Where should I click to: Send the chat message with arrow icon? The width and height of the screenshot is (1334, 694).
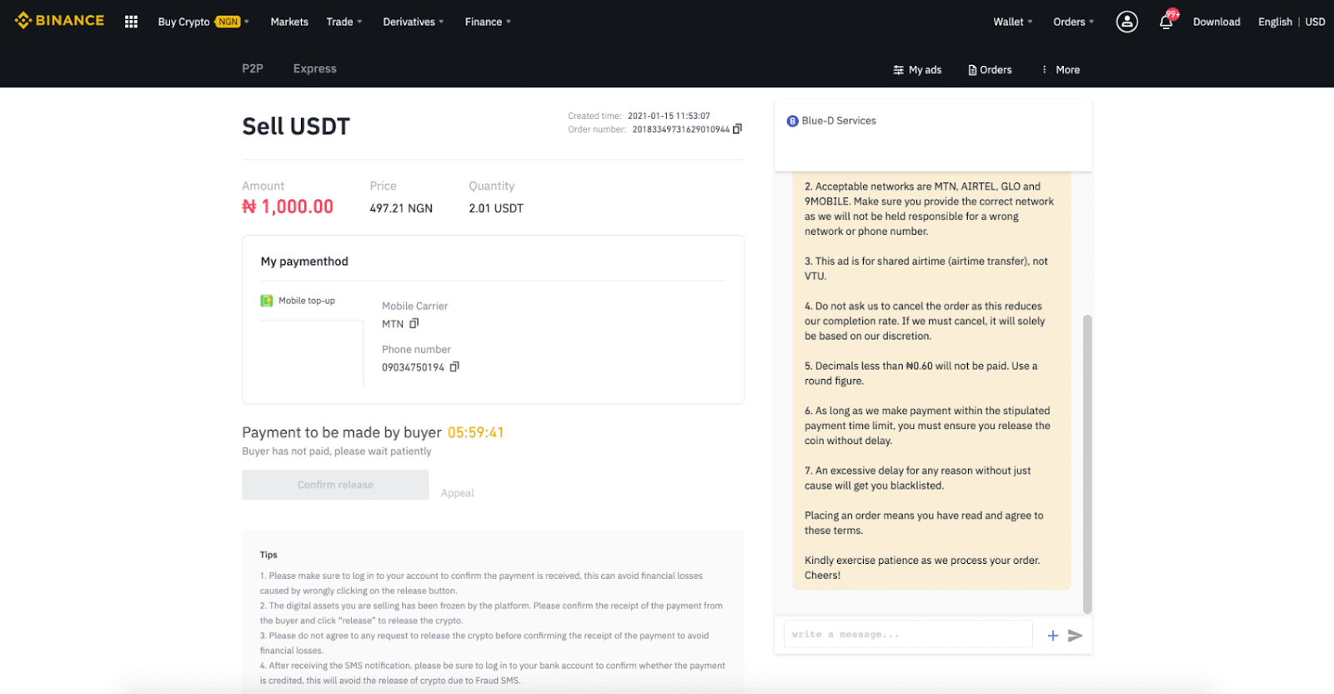click(1076, 636)
